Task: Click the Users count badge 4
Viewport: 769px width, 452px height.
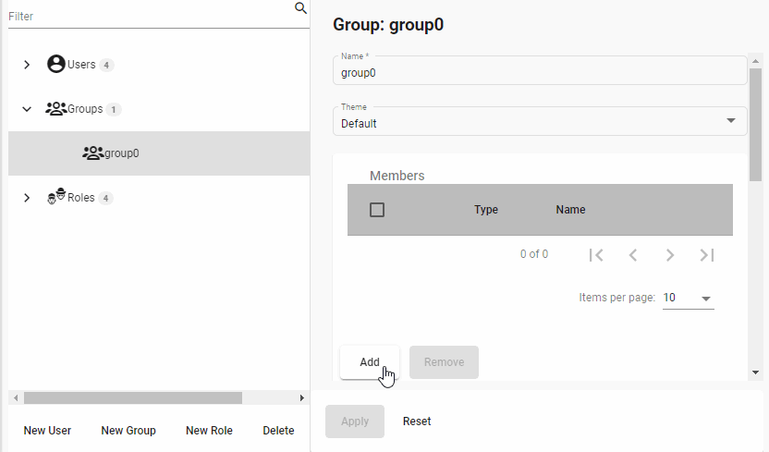Action: click(x=106, y=66)
